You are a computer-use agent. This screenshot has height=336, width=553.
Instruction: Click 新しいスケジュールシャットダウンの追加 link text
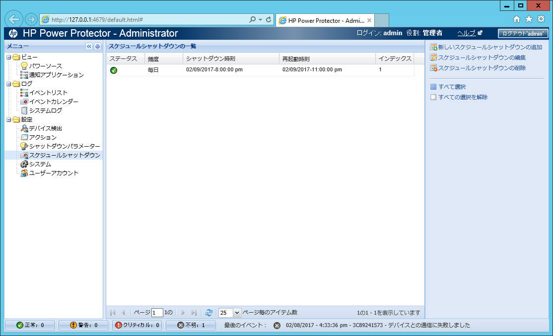click(x=490, y=47)
